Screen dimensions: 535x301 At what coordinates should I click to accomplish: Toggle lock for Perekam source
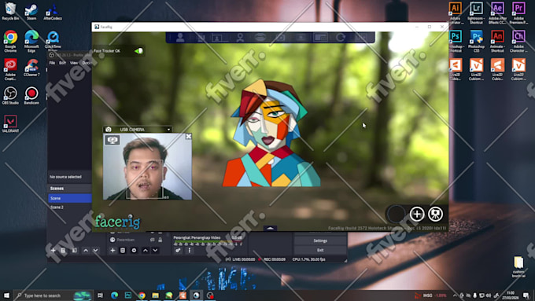pyautogui.click(x=160, y=240)
